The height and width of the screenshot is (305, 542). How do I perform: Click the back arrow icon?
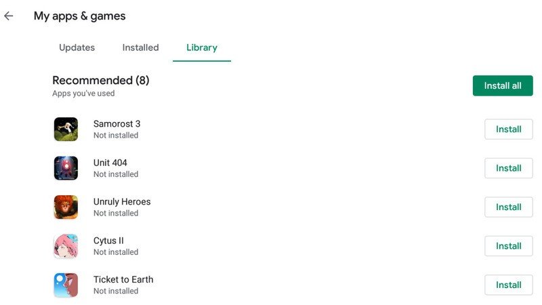(9, 16)
